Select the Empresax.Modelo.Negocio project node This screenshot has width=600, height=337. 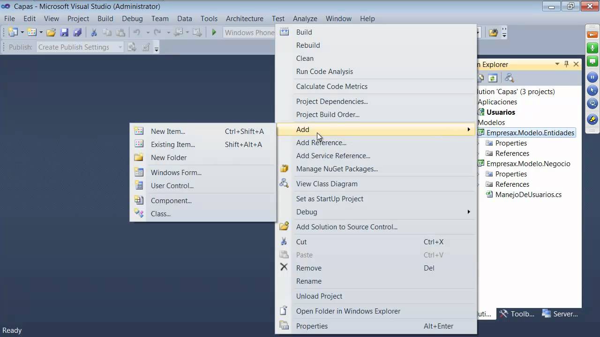pos(528,164)
